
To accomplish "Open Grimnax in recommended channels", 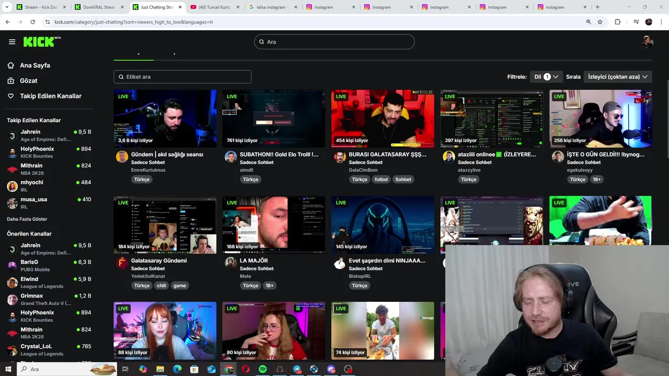I will [49, 299].
